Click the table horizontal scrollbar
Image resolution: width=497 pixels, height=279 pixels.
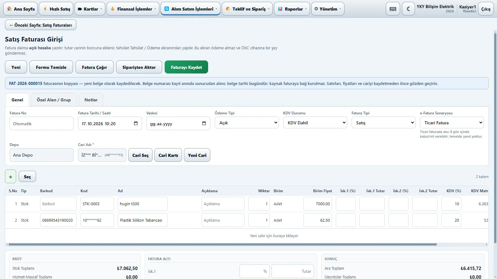(x=222, y=244)
